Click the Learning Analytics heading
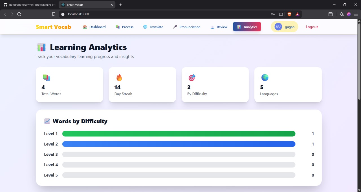The width and height of the screenshot is (361, 192). [88, 47]
